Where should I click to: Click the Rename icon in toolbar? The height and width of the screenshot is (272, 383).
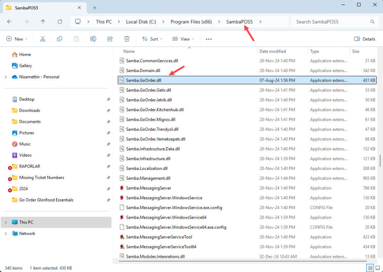(x=93, y=39)
